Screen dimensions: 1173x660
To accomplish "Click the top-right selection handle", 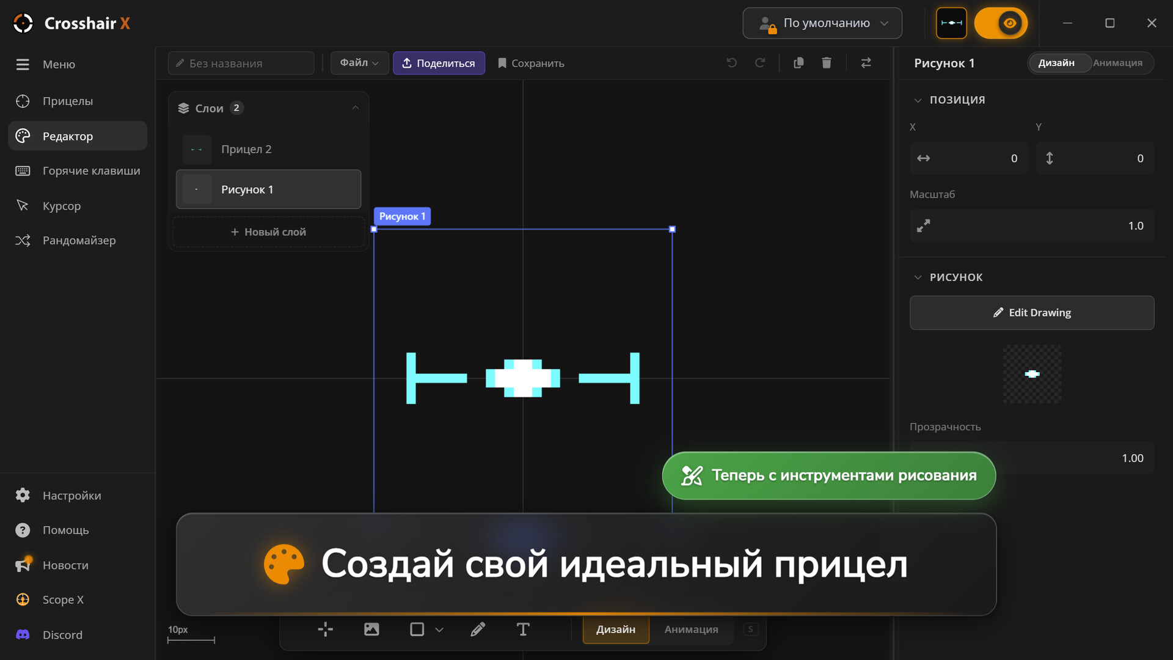I will [x=672, y=229].
